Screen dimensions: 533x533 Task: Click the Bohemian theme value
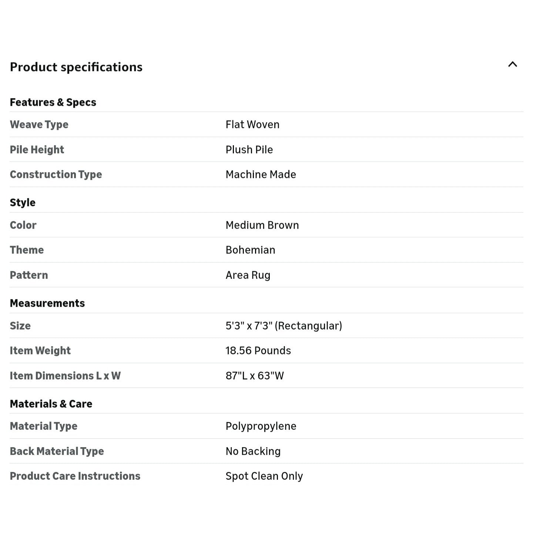pos(250,250)
